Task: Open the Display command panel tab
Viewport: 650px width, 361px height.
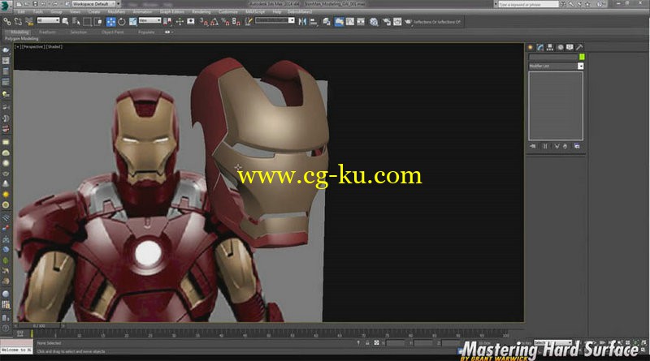Action: point(570,47)
